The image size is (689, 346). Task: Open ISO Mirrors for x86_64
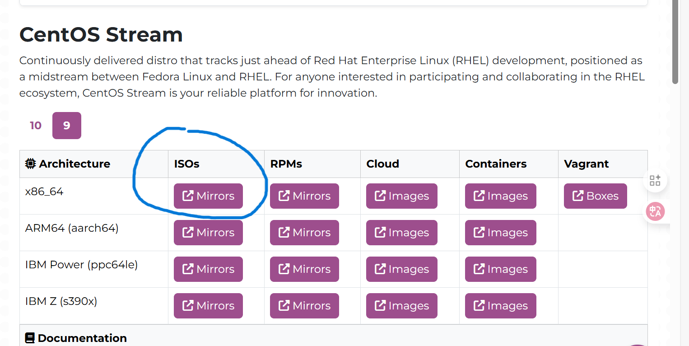[x=208, y=196]
